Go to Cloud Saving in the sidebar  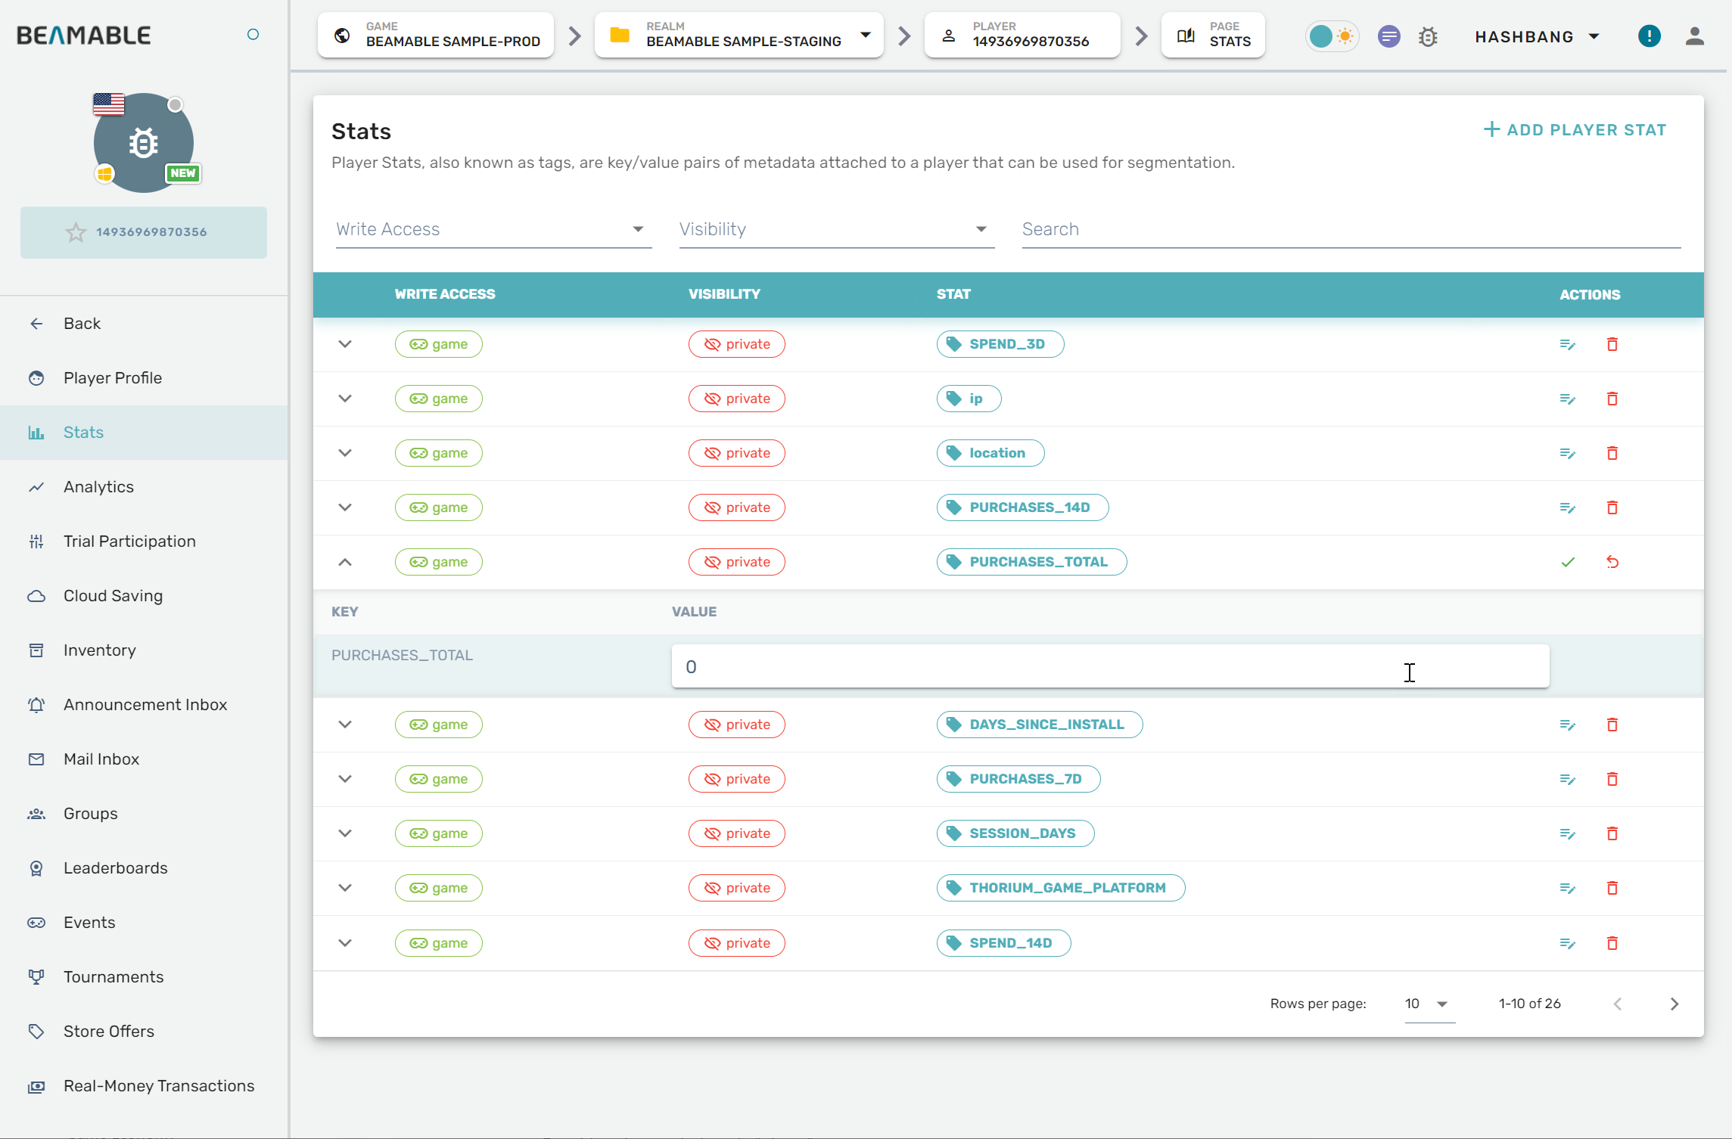pyautogui.click(x=113, y=596)
